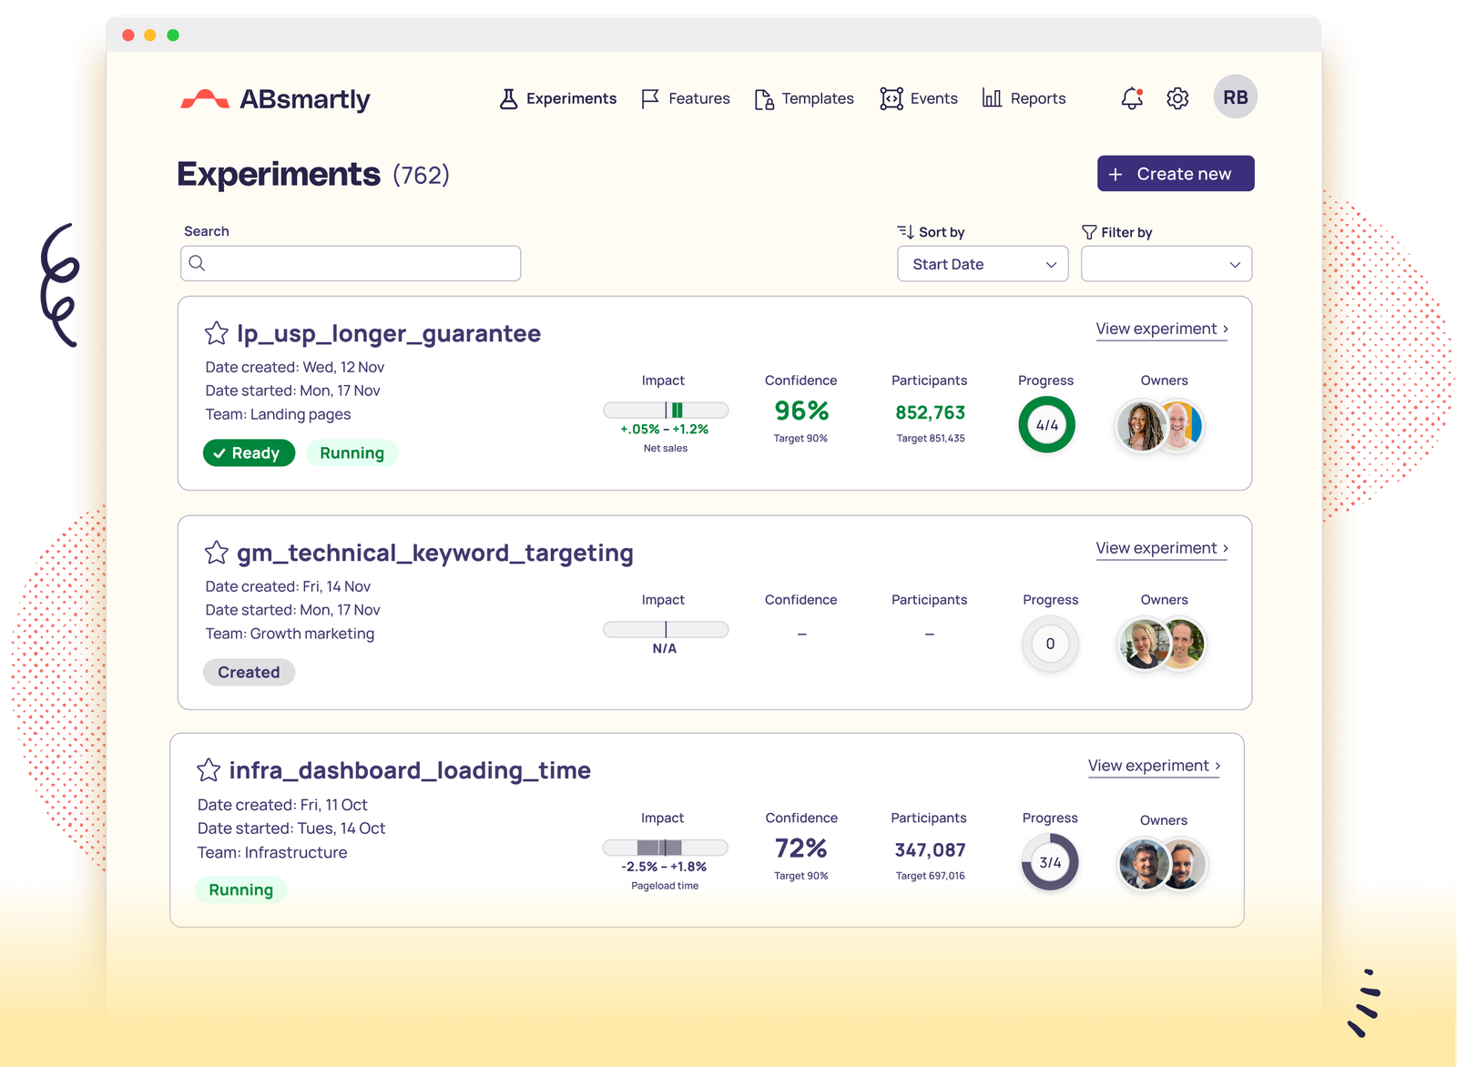
Task: Click the Create new button
Action: pyautogui.click(x=1175, y=174)
